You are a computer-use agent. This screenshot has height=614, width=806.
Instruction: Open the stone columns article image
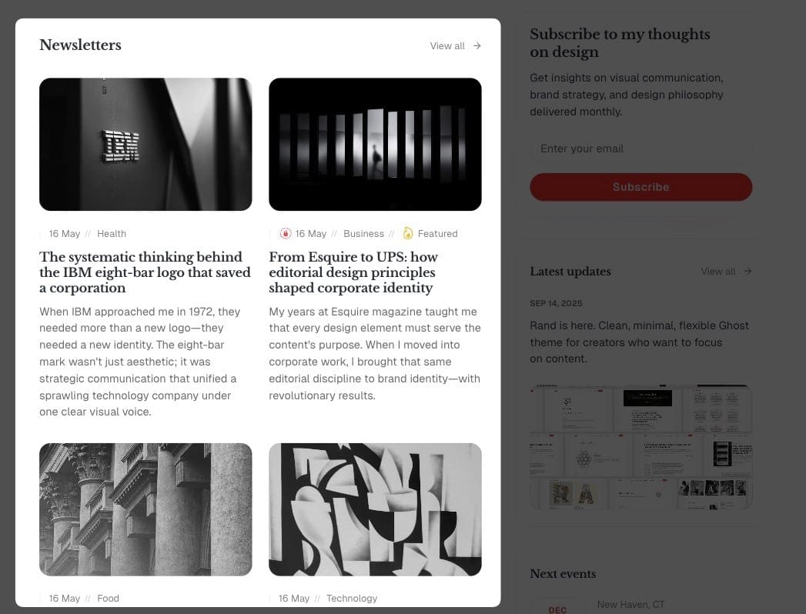[x=145, y=509]
